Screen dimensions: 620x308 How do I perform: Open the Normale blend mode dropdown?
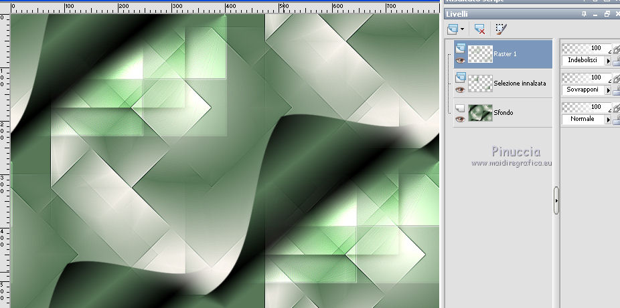609,119
